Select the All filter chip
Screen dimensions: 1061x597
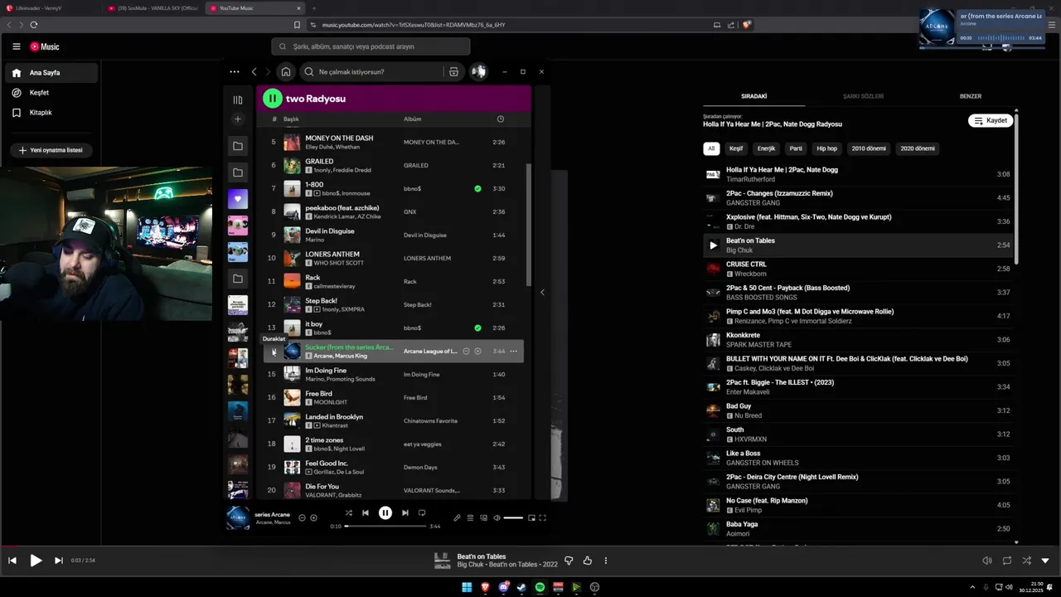[x=711, y=148]
